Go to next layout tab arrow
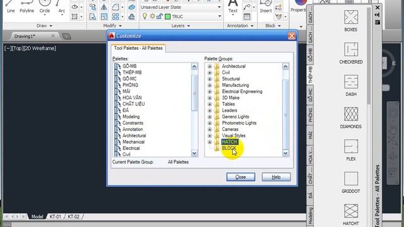The height and width of the screenshot is (227, 404). coord(18,217)
